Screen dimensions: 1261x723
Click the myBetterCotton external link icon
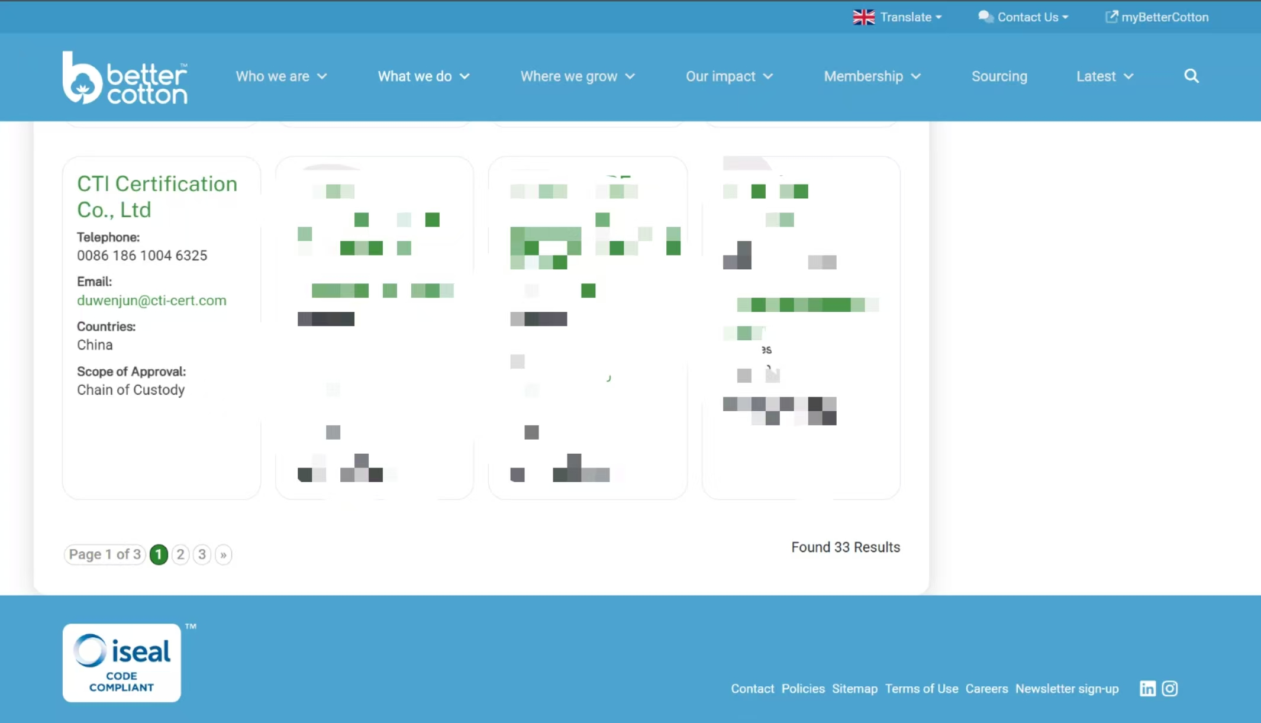(1111, 17)
